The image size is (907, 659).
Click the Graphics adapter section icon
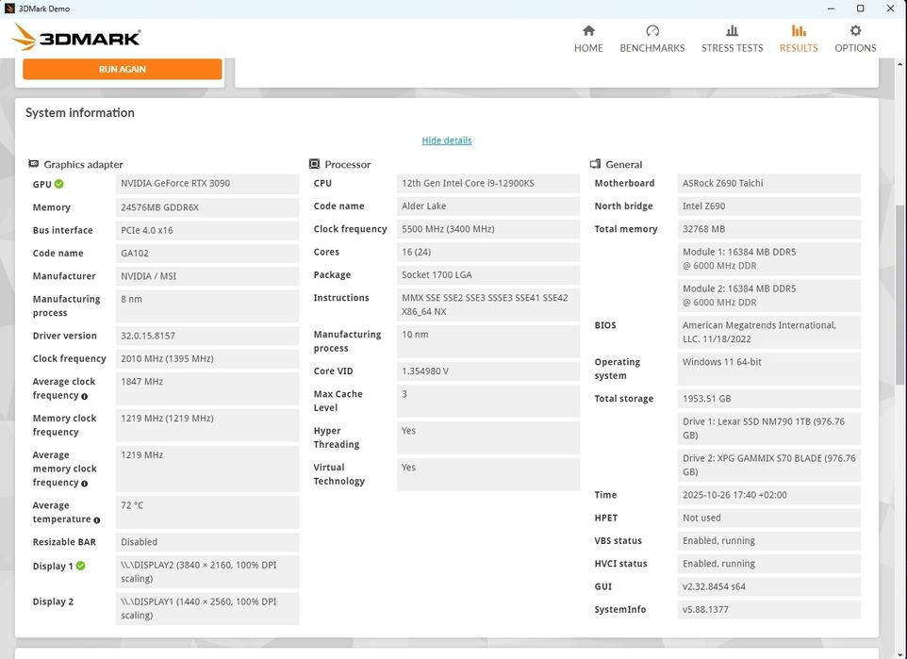34,164
